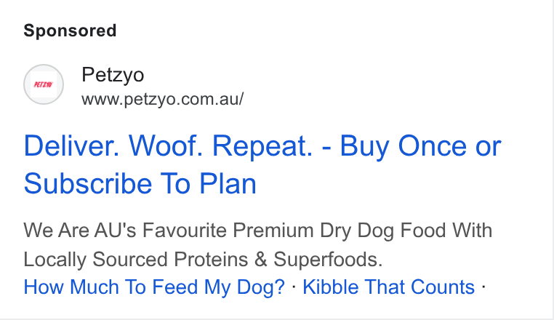Click the Locally Sourced Proteins & Superfoods text

click(x=203, y=259)
